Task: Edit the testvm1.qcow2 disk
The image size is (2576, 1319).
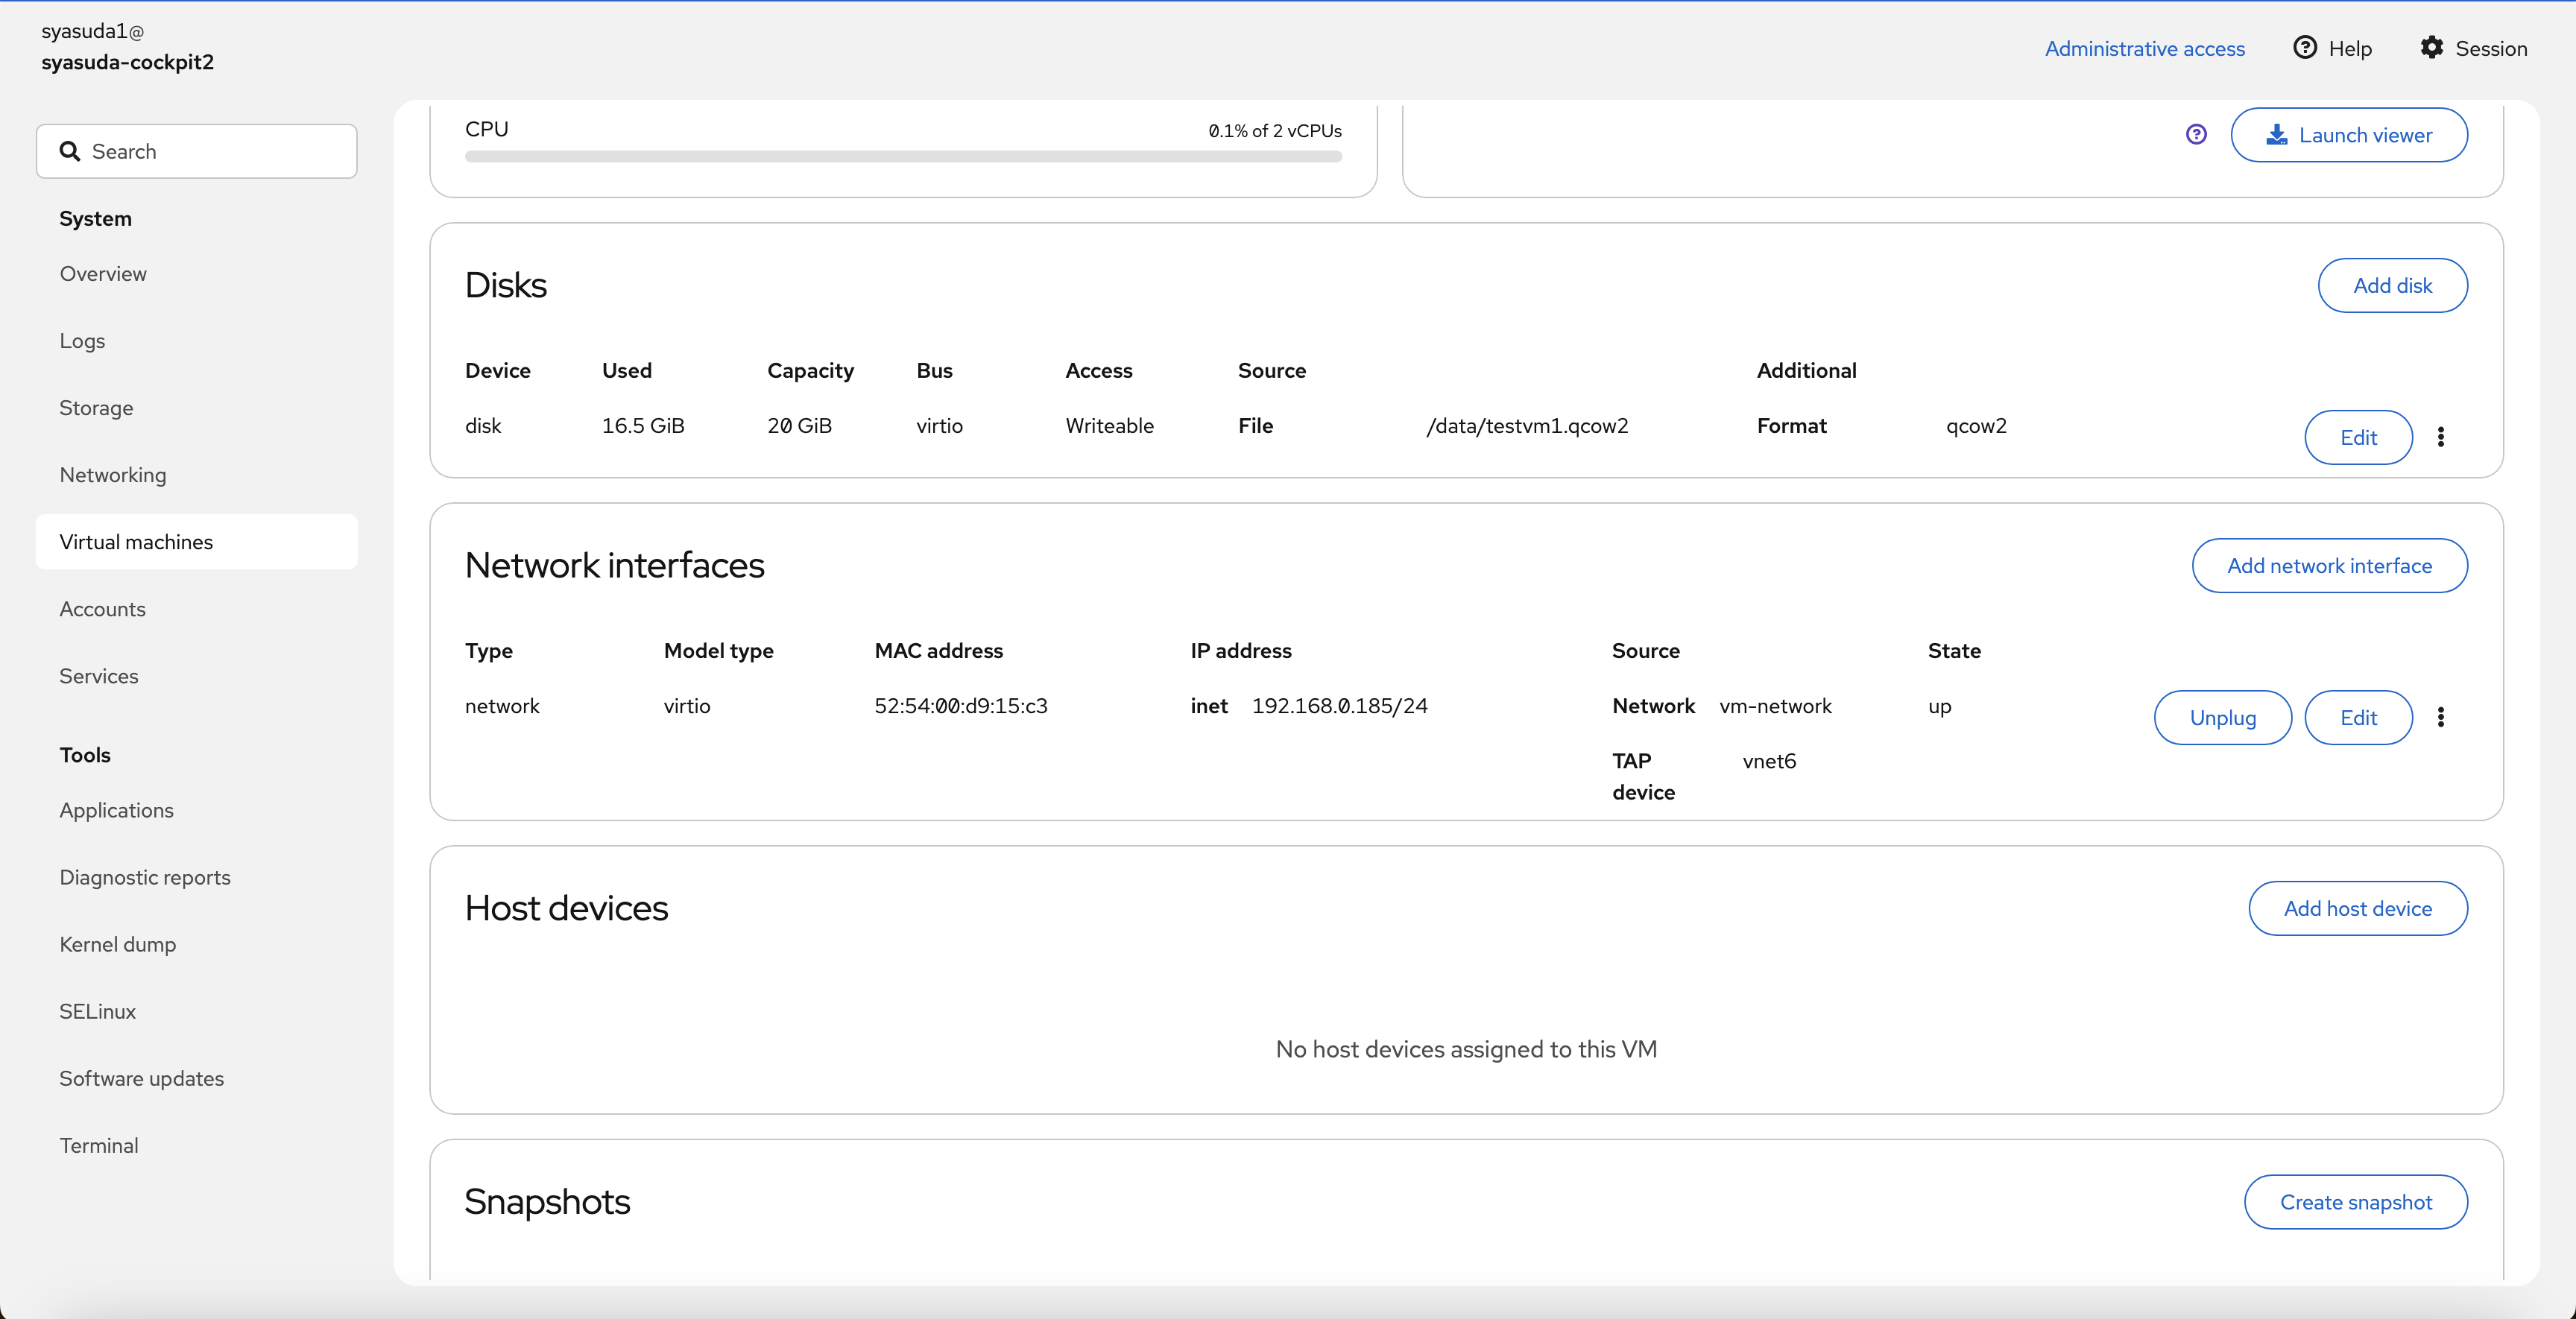Action: (x=2358, y=437)
